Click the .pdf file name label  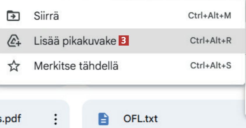click(12, 119)
